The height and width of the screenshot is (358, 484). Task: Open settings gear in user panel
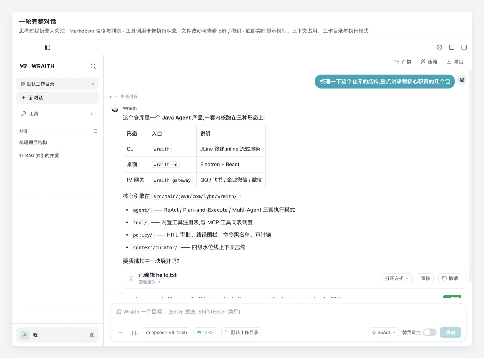pyautogui.click(x=92, y=335)
